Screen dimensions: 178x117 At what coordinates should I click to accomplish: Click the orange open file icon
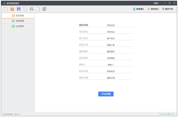click(12, 9)
